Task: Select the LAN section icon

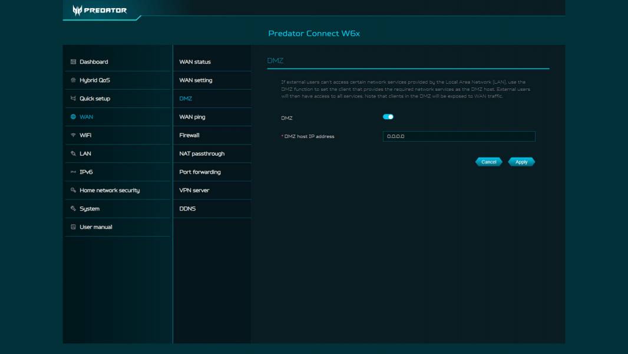Action: pyautogui.click(x=72, y=153)
